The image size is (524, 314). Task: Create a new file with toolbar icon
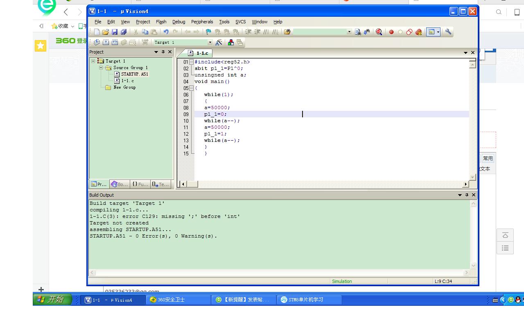pos(97,32)
